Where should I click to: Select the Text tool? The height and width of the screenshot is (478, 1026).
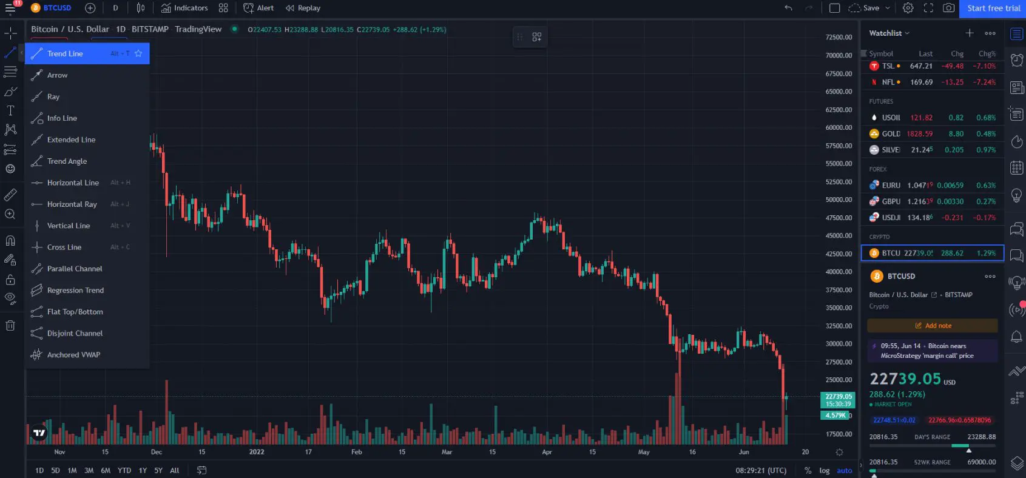10,110
